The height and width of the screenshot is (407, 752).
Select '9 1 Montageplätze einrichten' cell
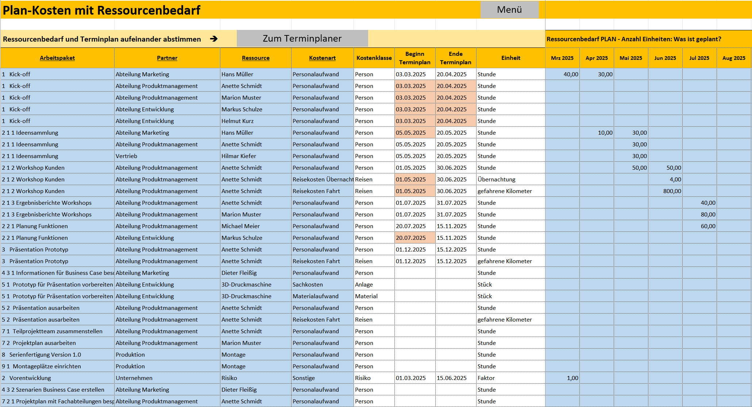tap(57, 366)
